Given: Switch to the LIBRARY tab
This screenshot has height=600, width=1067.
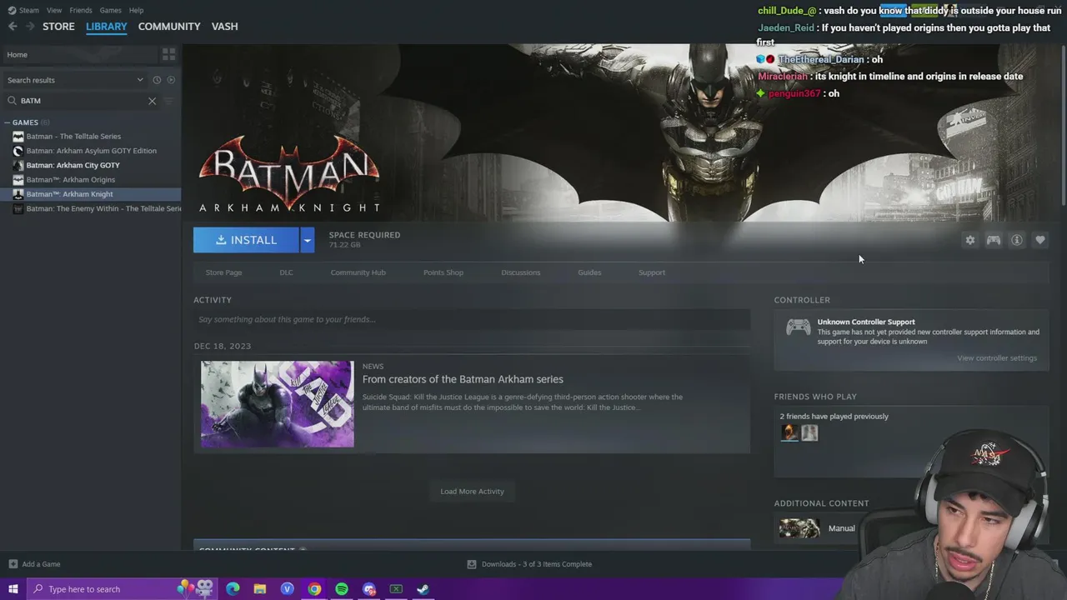Looking at the screenshot, I should pyautogui.click(x=107, y=27).
